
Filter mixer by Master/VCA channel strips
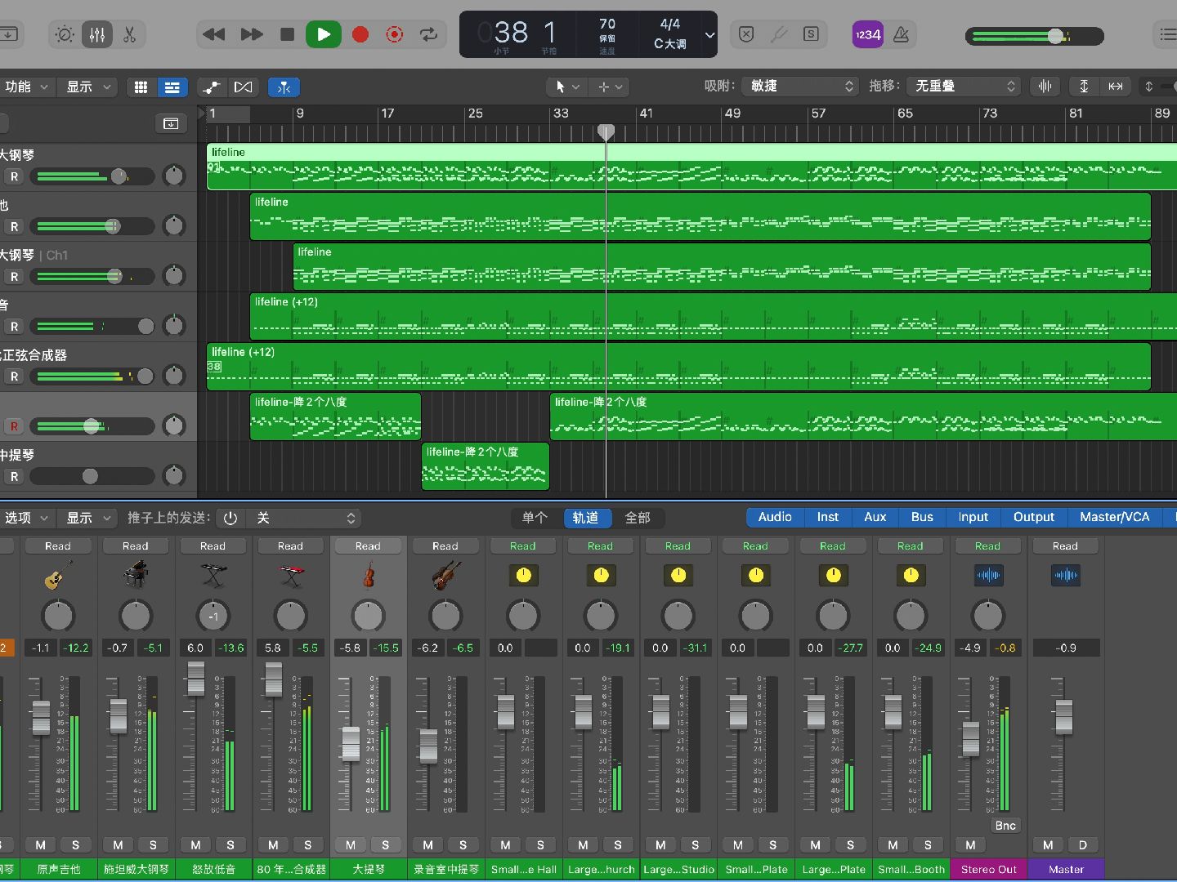(1114, 517)
